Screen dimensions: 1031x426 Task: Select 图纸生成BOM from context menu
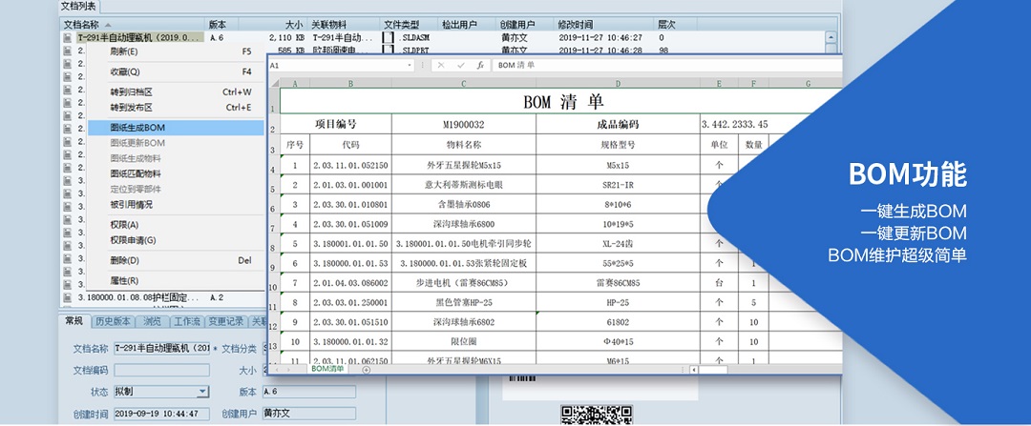click(x=138, y=128)
